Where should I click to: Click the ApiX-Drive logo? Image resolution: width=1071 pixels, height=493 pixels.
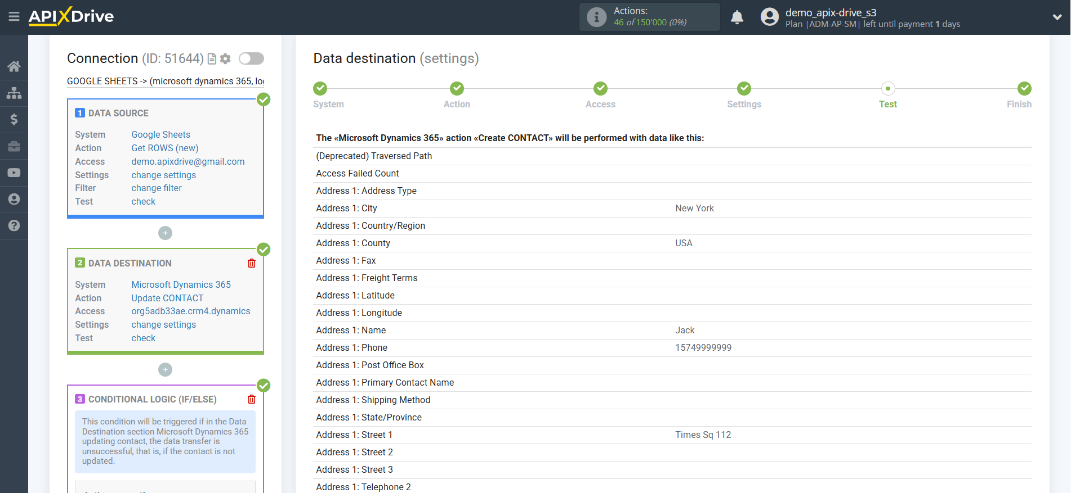71,16
